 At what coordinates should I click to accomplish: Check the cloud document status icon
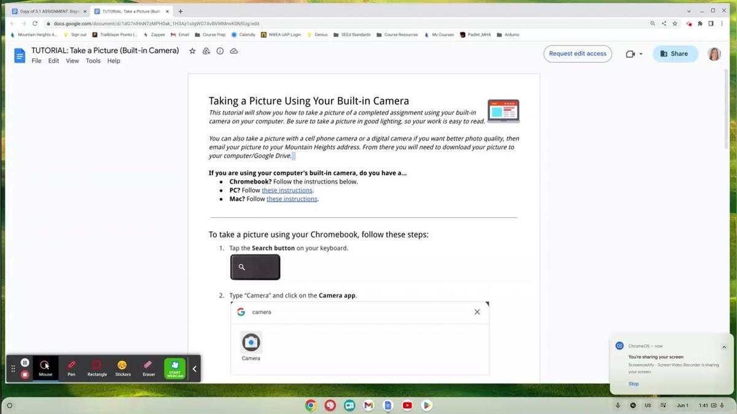point(234,52)
